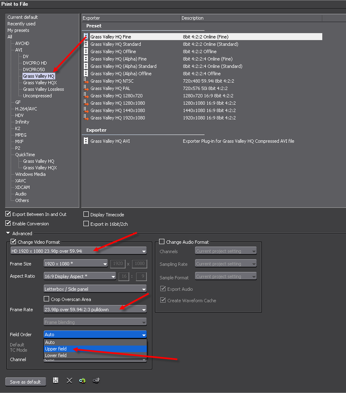Select Grass Valley Lossless in tree
346x393 pixels.
pyautogui.click(x=43, y=89)
